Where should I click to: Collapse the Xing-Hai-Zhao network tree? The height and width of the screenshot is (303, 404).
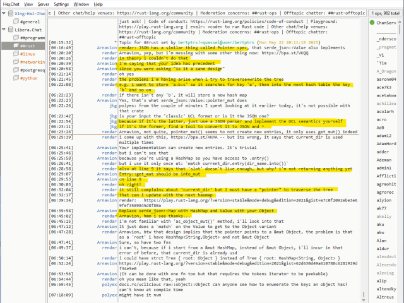[4, 13]
